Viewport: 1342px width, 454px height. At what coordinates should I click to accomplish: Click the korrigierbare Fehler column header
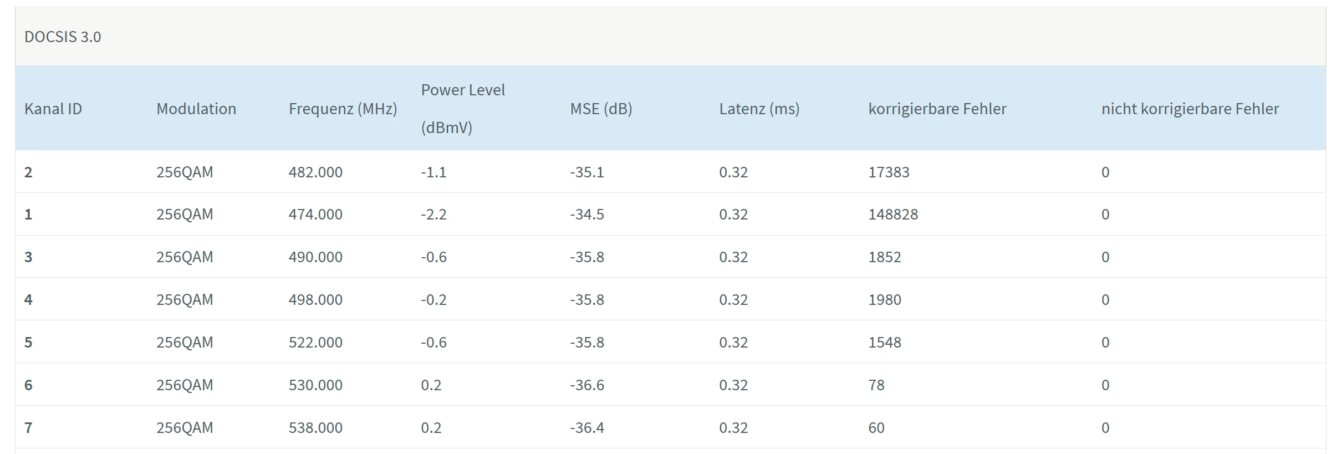937,109
